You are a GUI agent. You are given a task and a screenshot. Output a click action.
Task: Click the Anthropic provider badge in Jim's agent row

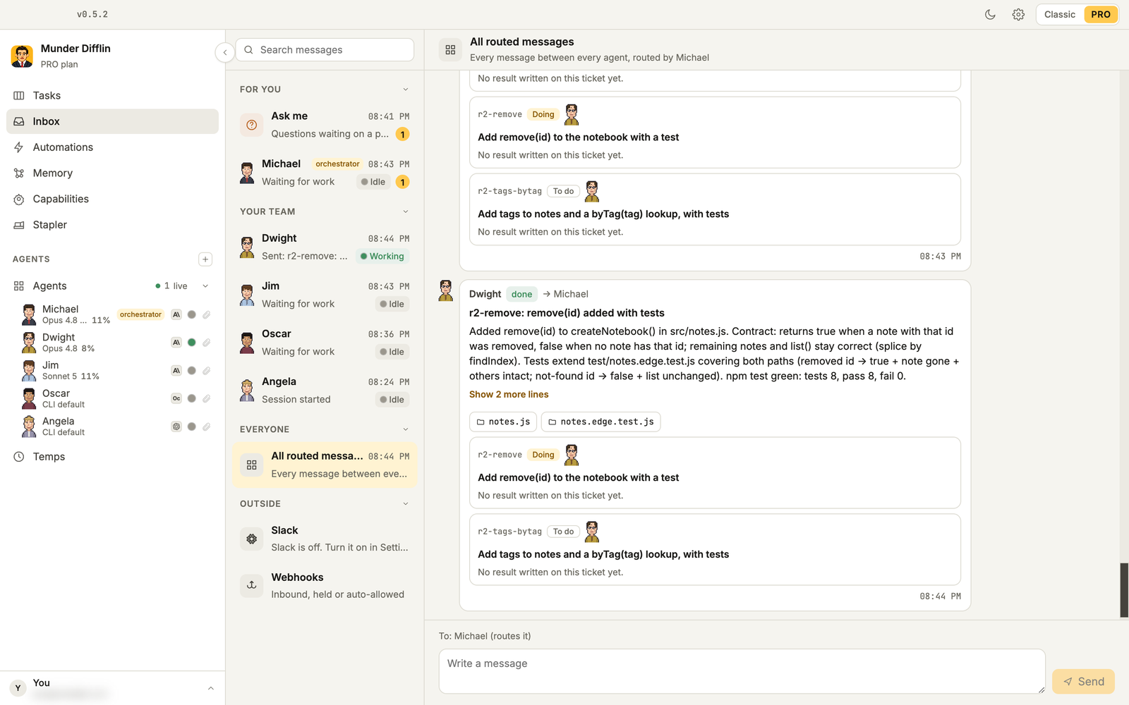(176, 370)
